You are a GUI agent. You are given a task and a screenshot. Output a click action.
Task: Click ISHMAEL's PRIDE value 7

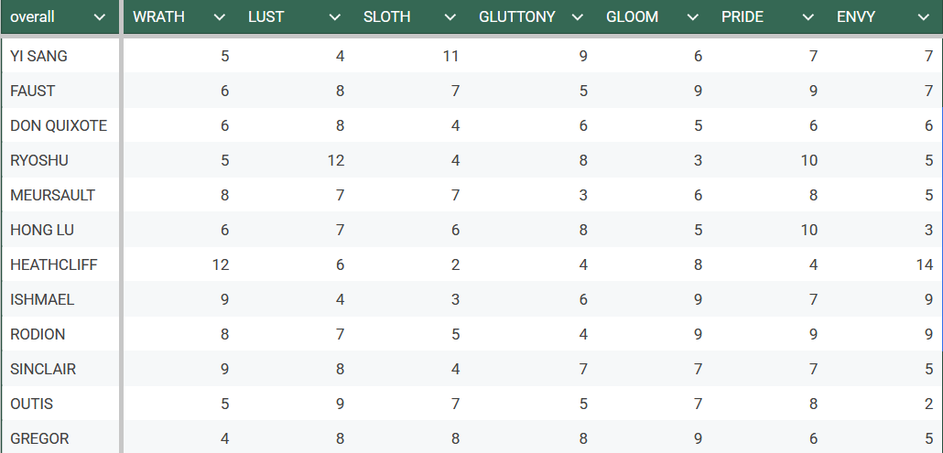[813, 299]
